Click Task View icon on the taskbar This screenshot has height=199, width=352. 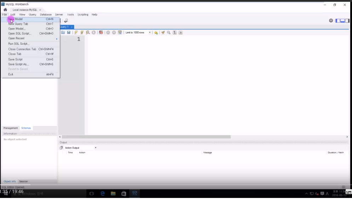(92, 194)
